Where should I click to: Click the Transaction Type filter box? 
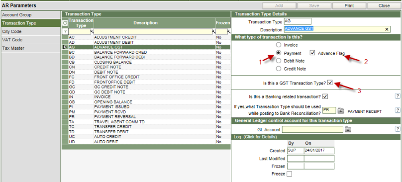coord(79,31)
